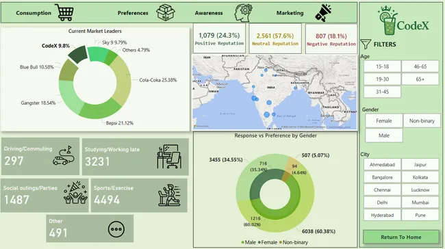
Task: Select the Male gender filter
Action: click(383, 135)
